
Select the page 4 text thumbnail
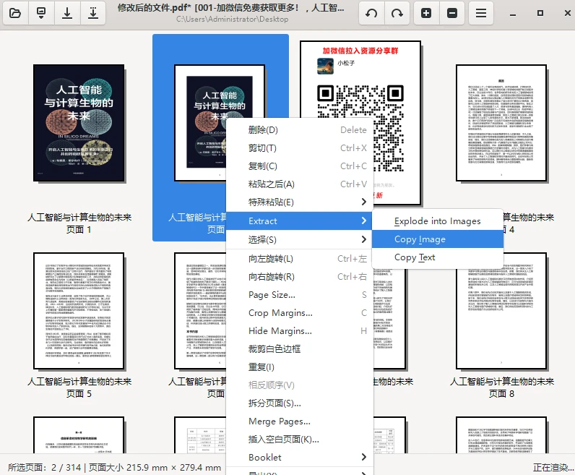(x=501, y=123)
